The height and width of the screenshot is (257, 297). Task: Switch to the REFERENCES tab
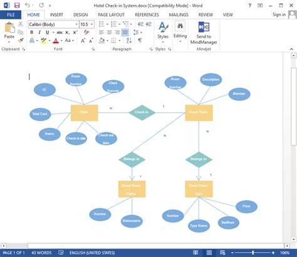(147, 14)
